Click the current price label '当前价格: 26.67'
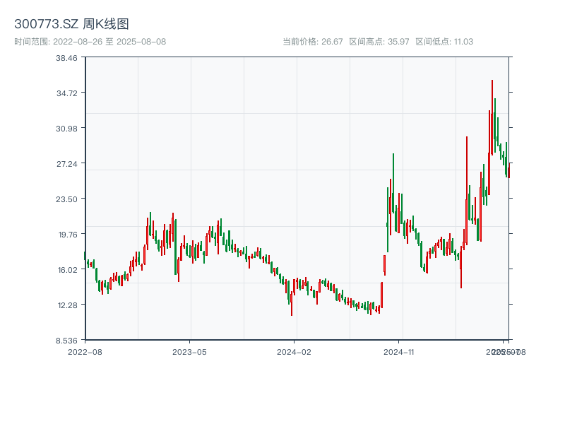 click(x=312, y=42)
